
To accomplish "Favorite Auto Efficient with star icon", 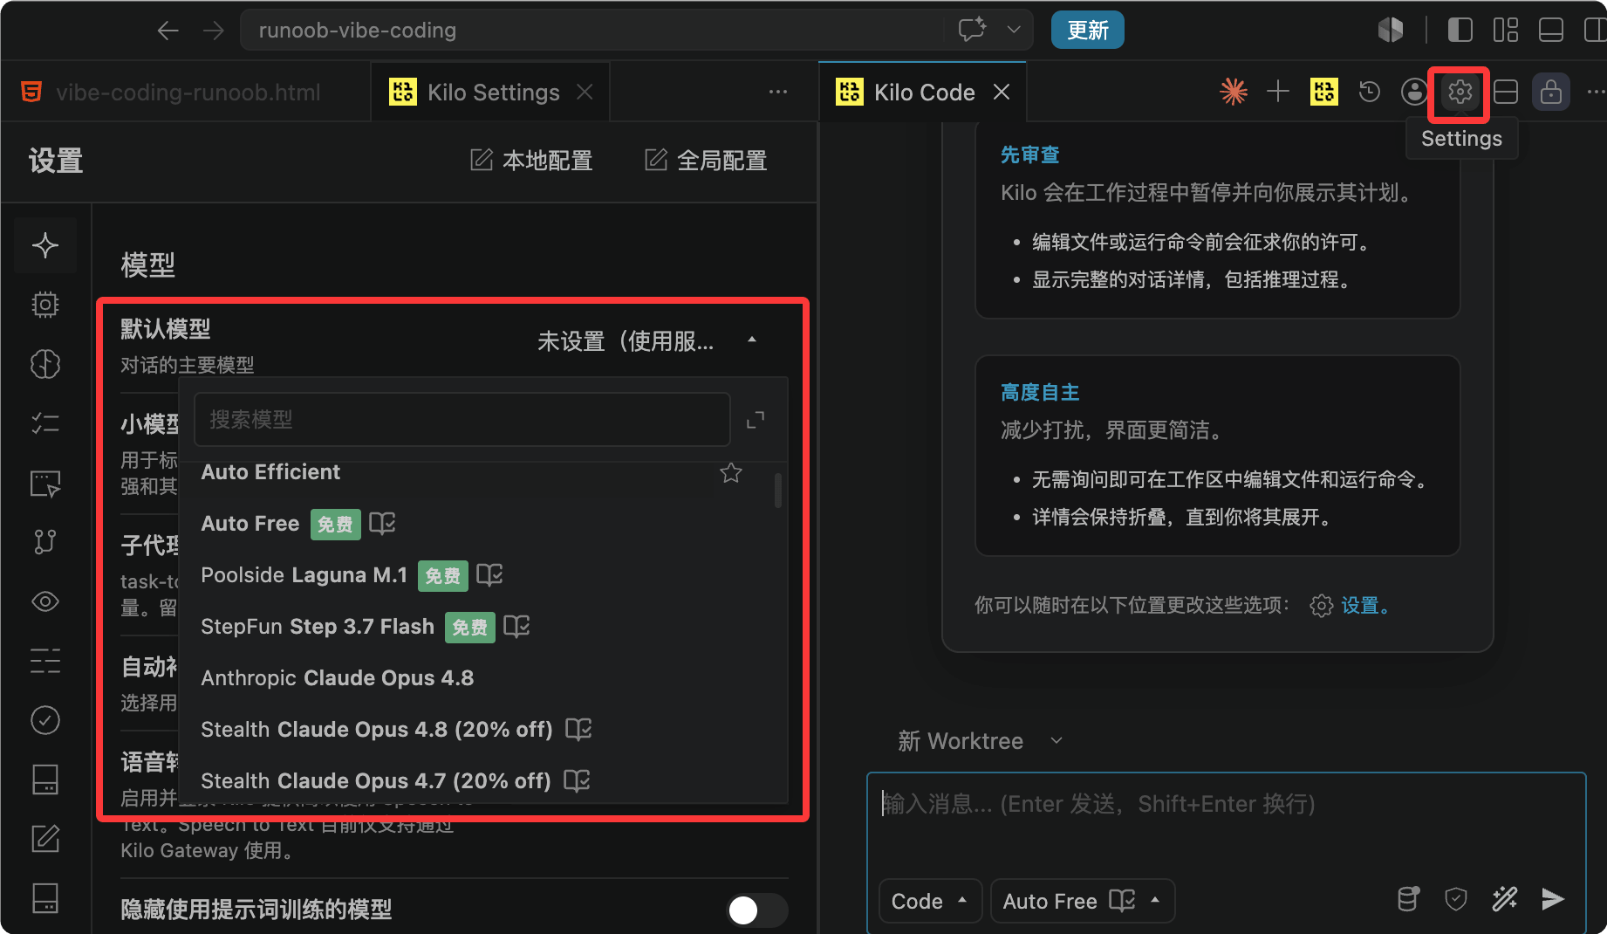I will point(731,472).
